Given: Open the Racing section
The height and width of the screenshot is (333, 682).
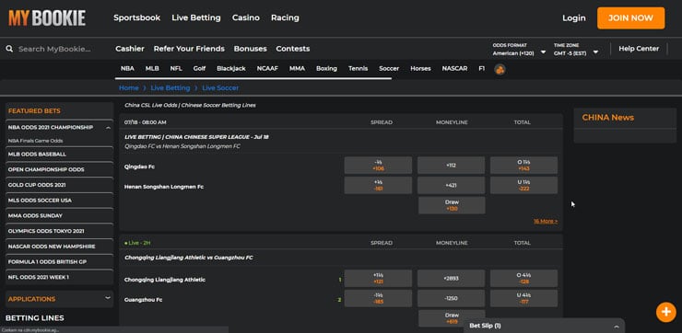Looking at the screenshot, I should (x=285, y=17).
